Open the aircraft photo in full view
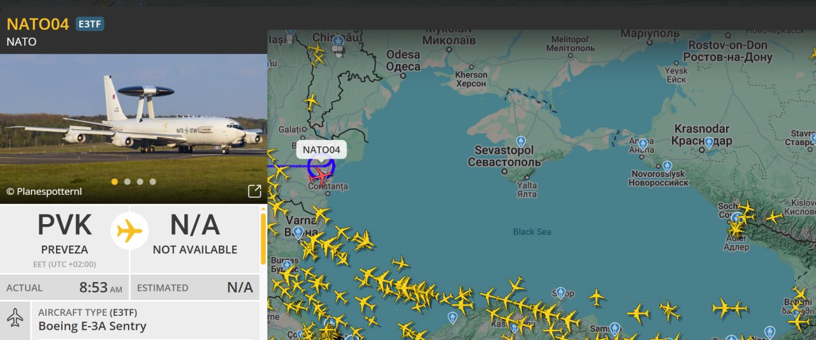 coord(254,191)
